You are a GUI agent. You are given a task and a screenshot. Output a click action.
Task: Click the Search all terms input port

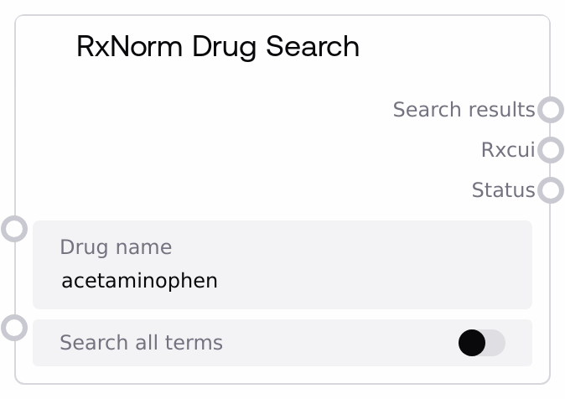(x=14, y=327)
